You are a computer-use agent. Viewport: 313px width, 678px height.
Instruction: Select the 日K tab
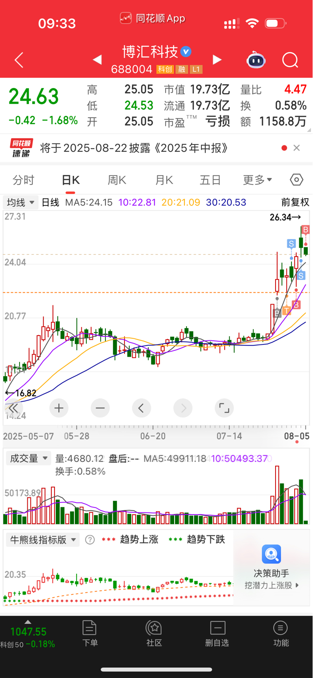click(x=70, y=180)
